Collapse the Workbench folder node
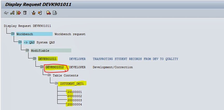 (13, 34)
